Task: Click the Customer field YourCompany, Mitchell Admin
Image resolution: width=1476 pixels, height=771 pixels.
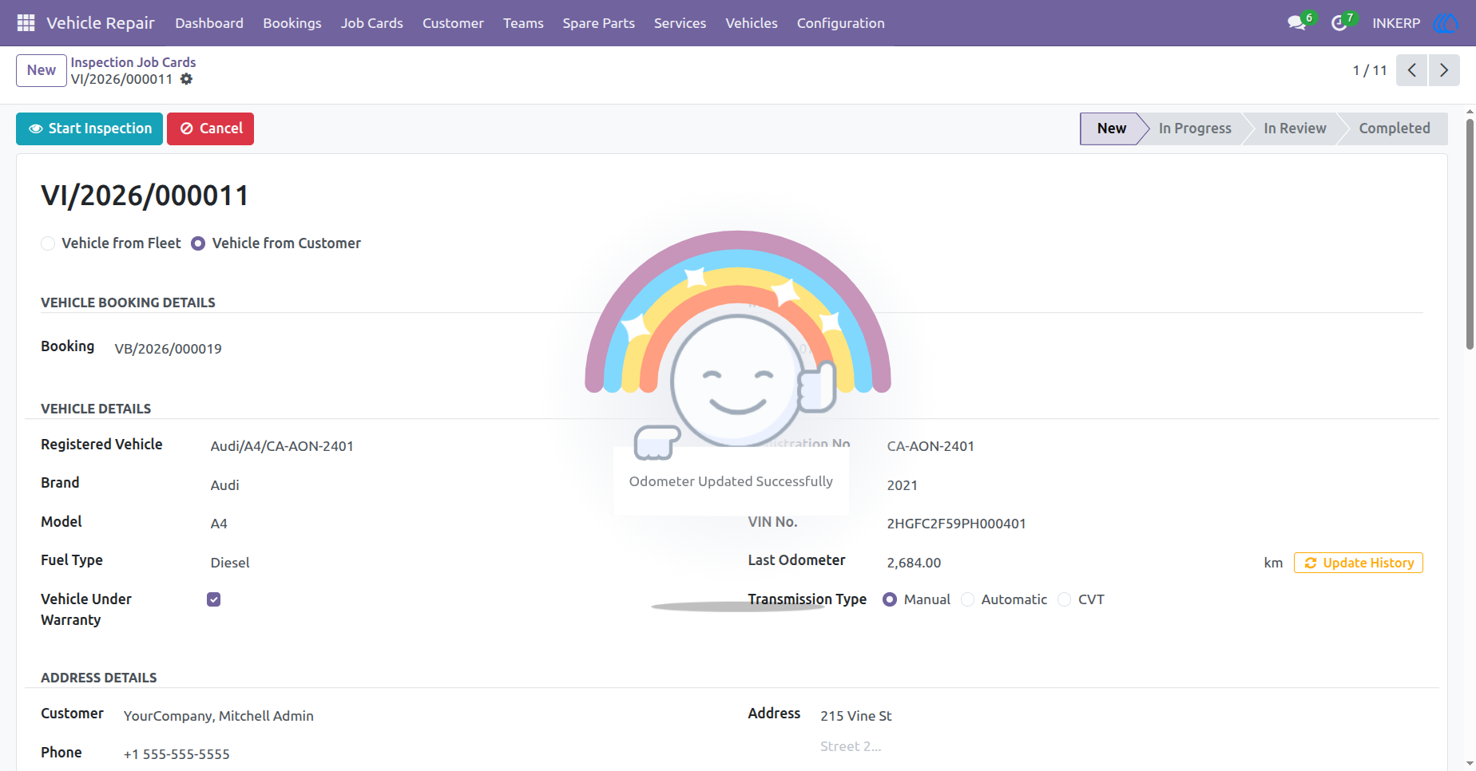Action: pos(219,716)
